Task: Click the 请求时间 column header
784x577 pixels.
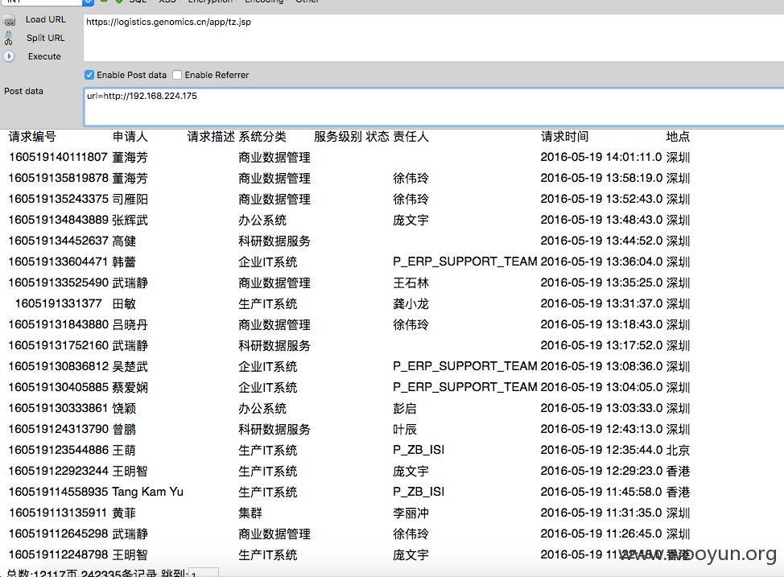Action: (x=564, y=137)
